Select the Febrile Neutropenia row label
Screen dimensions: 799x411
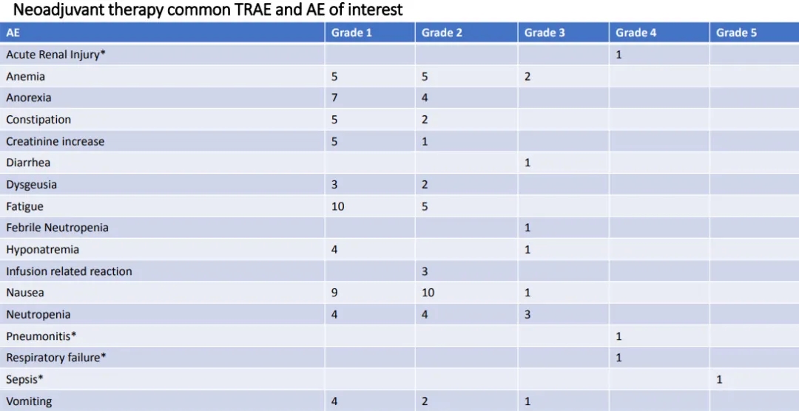coord(57,228)
